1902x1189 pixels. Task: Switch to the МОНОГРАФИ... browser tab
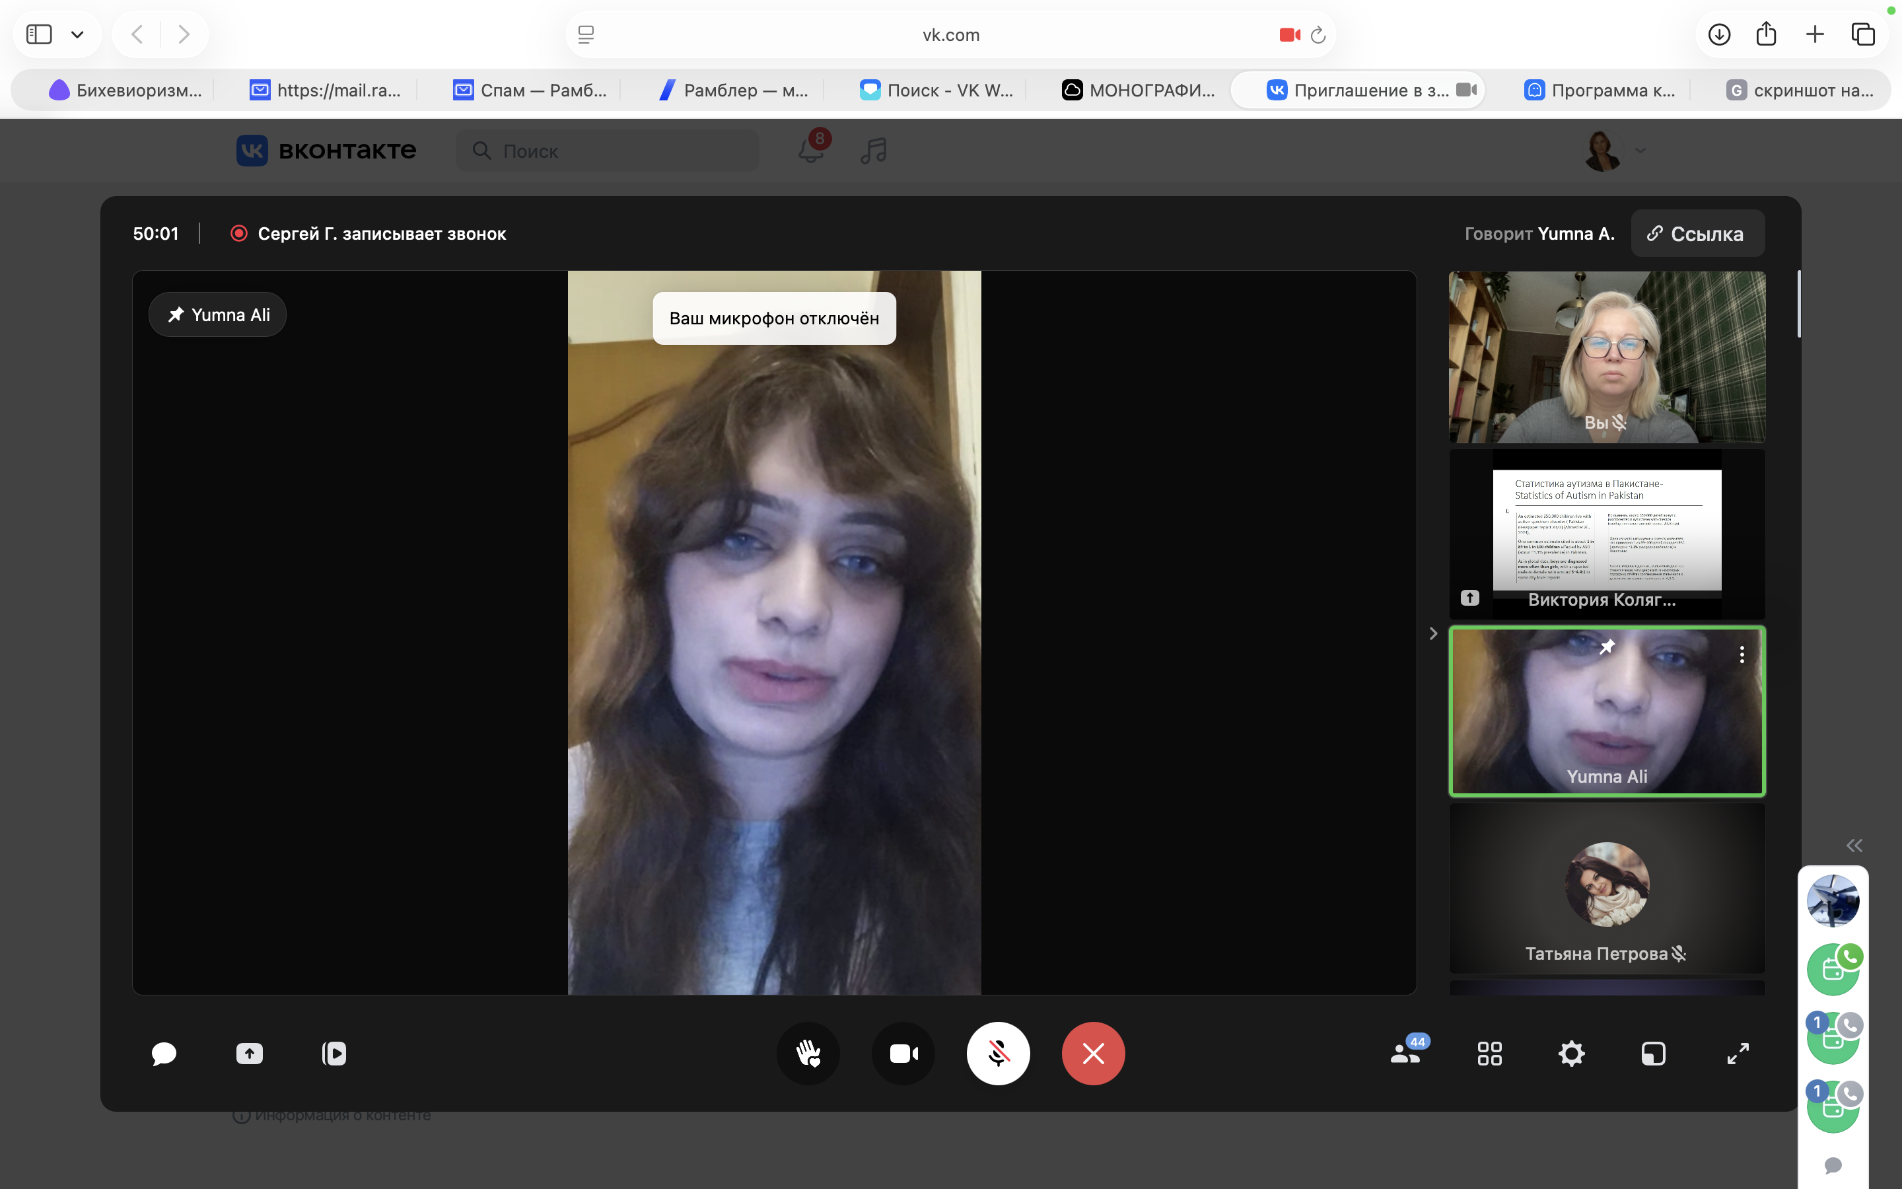point(1139,90)
